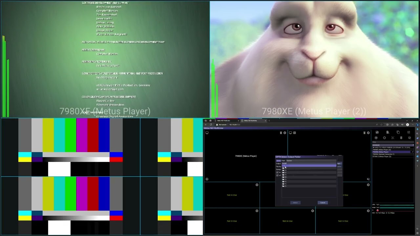
Task: Click the copy icon in the right panel toolbar
Action: [398, 132]
